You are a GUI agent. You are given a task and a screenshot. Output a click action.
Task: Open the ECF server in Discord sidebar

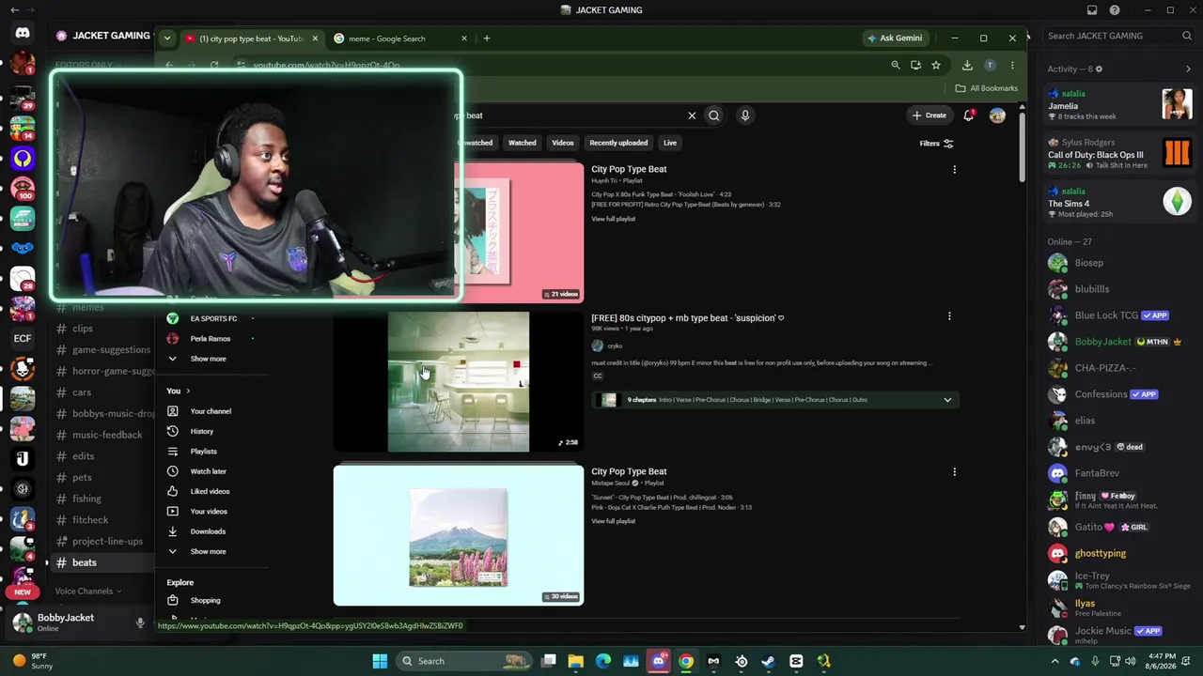tap(23, 339)
